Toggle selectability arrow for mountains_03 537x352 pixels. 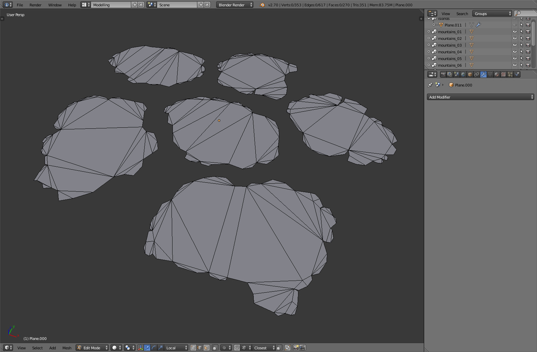pos(522,45)
